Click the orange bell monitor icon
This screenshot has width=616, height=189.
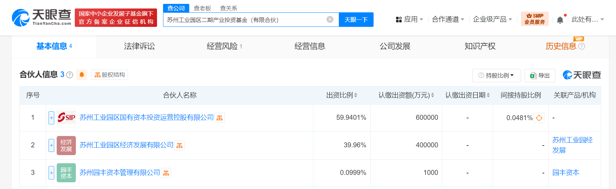[x=82, y=75]
